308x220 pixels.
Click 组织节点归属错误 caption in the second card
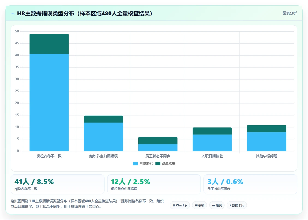[124, 189]
